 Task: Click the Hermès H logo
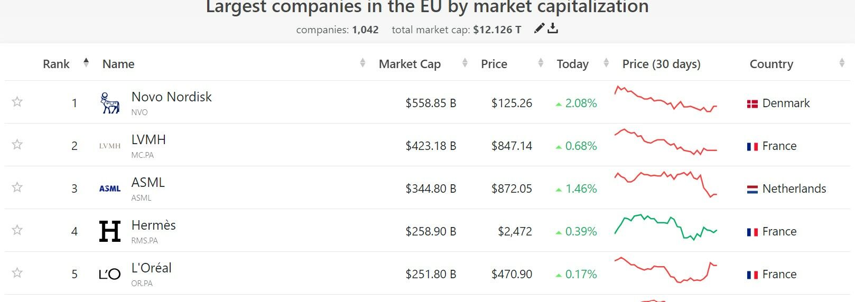pyautogui.click(x=110, y=231)
